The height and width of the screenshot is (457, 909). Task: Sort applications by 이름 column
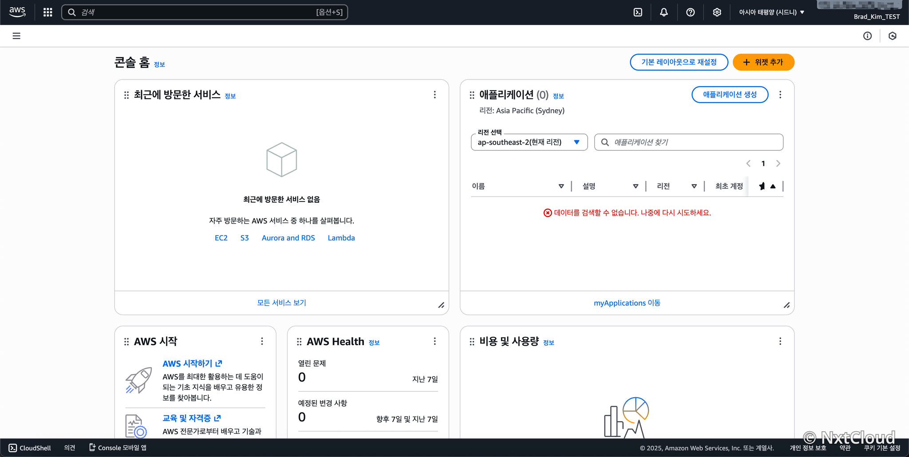[x=561, y=186]
